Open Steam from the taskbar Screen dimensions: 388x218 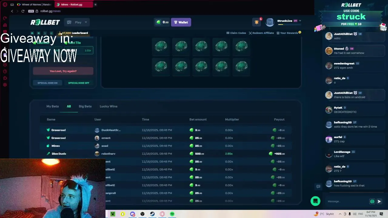(152, 214)
